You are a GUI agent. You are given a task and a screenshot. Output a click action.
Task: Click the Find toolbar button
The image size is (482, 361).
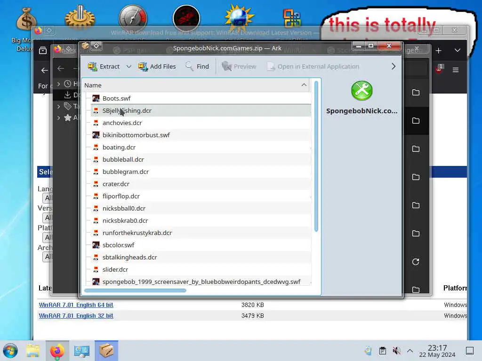tap(197, 66)
